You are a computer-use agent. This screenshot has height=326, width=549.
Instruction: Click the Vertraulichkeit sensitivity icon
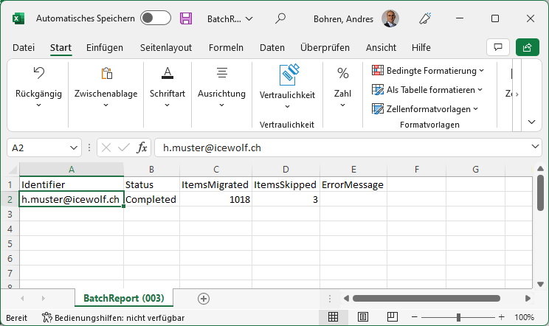click(289, 74)
